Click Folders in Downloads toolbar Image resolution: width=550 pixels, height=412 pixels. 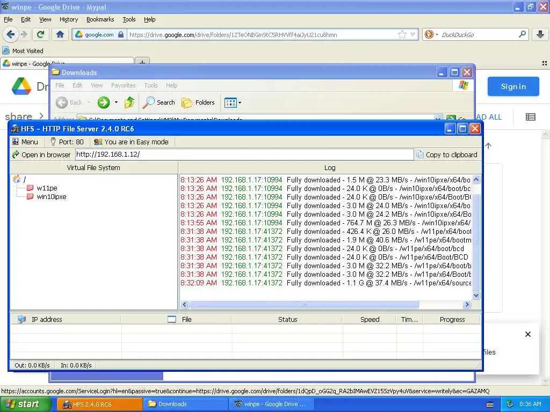[198, 102]
